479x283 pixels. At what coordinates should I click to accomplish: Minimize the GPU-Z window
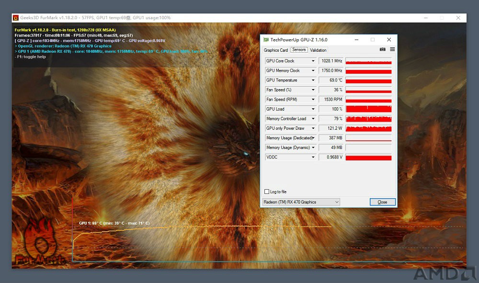[x=356, y=40]
